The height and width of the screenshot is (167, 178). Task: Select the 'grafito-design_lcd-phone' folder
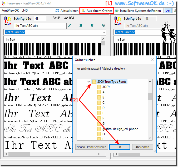(120, 129)
